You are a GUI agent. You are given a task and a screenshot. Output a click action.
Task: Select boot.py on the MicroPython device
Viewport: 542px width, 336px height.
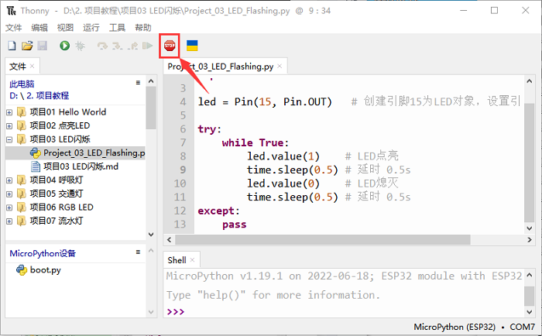tap(46, 270)
